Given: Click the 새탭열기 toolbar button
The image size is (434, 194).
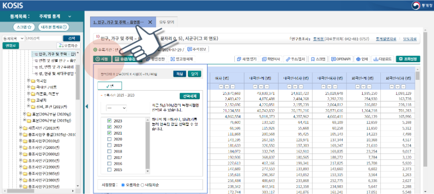Looking at the screenshot, I should [247, 59].
